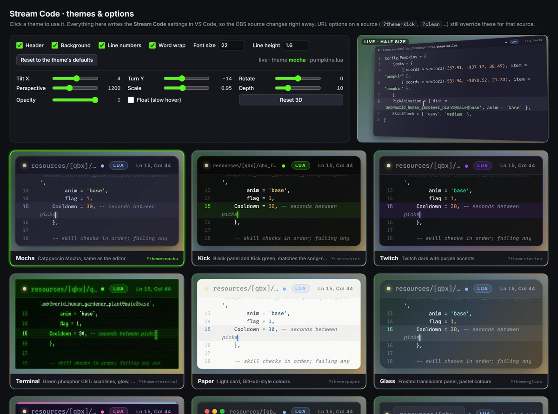This screenshot has height=414, width=558.
Task: Click the Scale value "0.95"
Action: tap(226, 88)
